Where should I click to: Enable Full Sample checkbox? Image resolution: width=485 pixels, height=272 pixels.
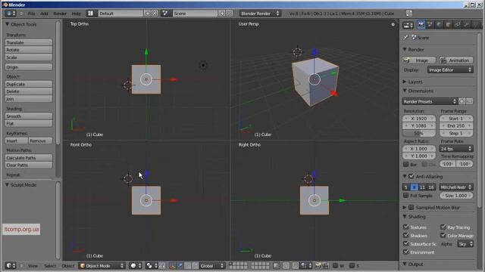pyautogui.click(x=406, y=196)
